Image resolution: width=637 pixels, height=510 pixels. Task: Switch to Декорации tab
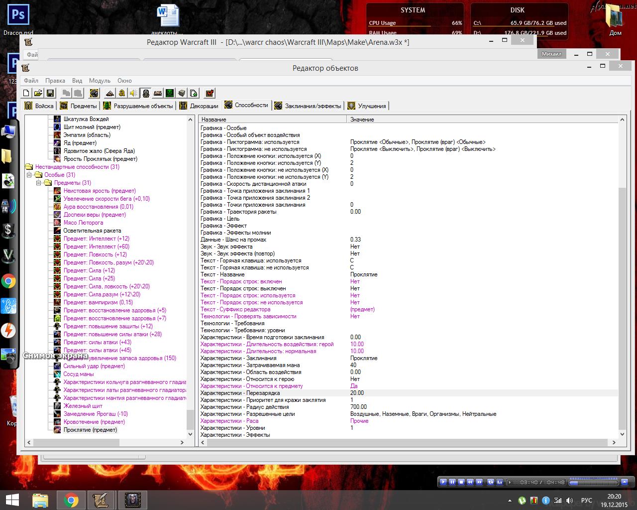[x=199, y=106]
